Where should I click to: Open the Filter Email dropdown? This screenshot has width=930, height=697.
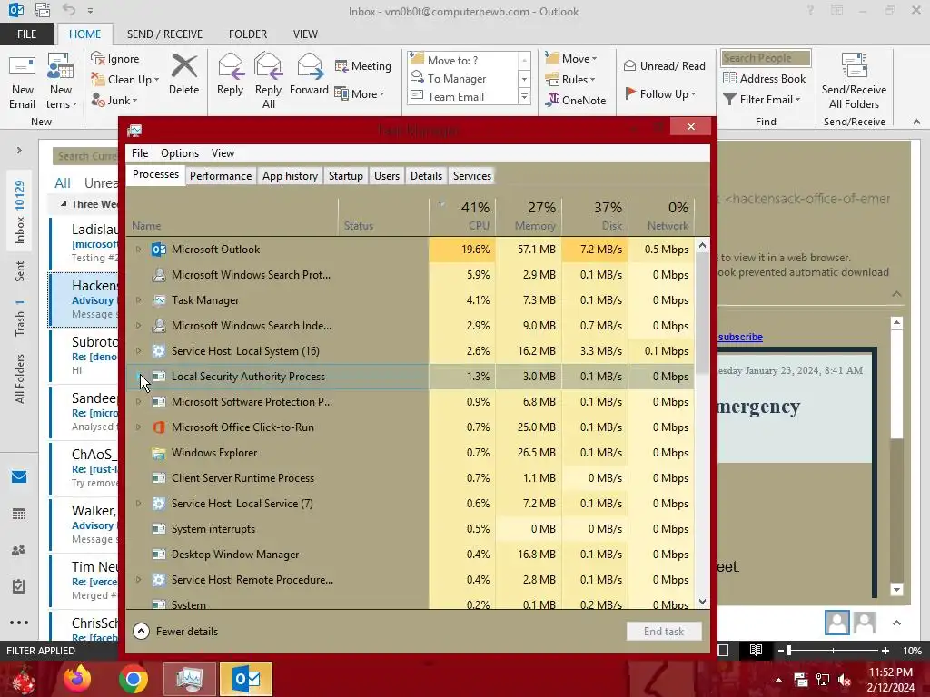tap(762, 100)
